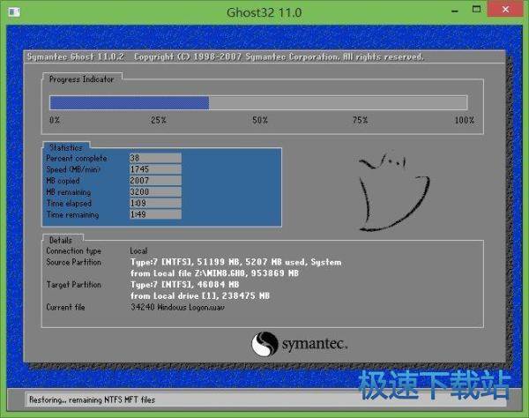Click the 25% mark label under progress bar
Viewport: 529px width, 418px height.
click(x=158, y=120)
